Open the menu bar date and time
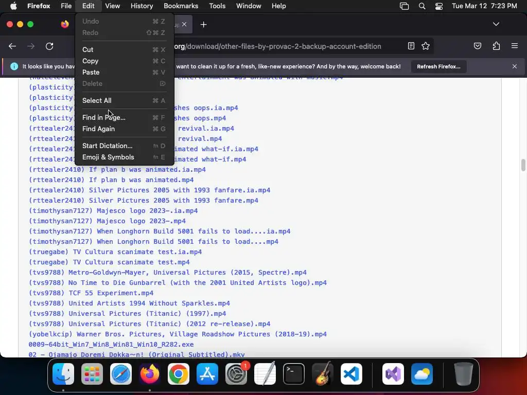This screenshot has height=395, width=527. [x=484, y=6]
